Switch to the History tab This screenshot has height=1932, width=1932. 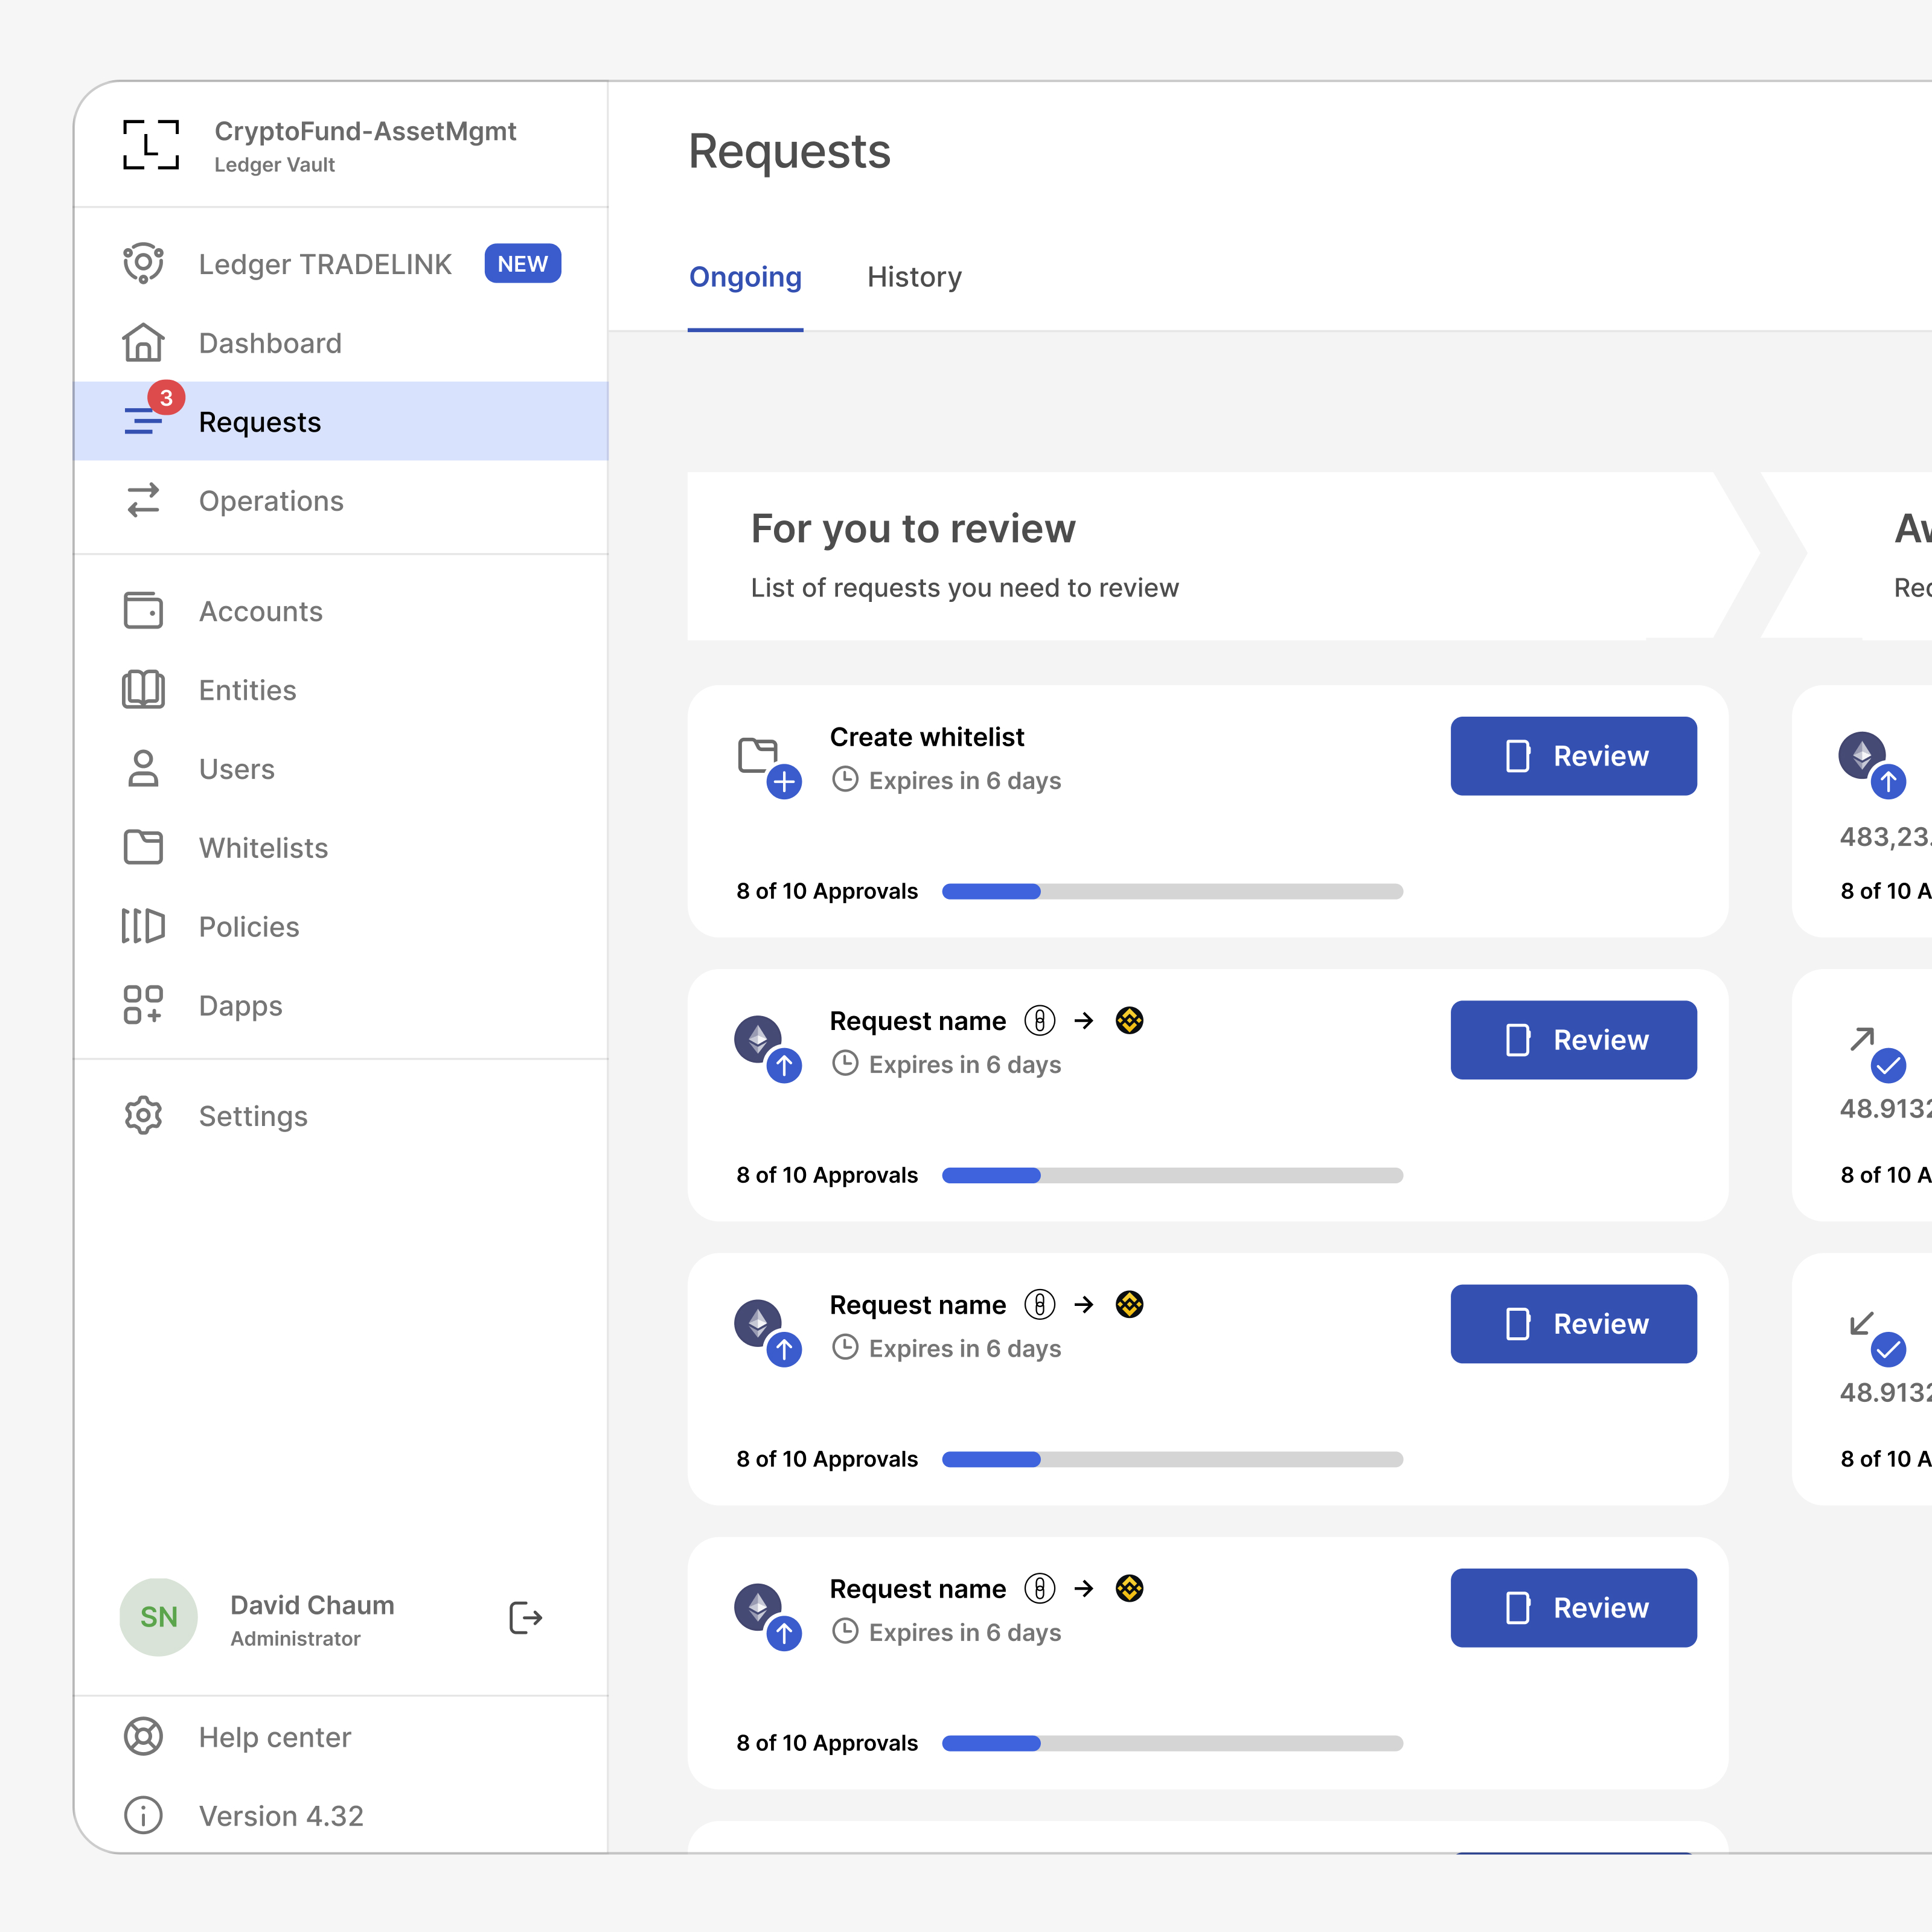(x=914, y=276)
